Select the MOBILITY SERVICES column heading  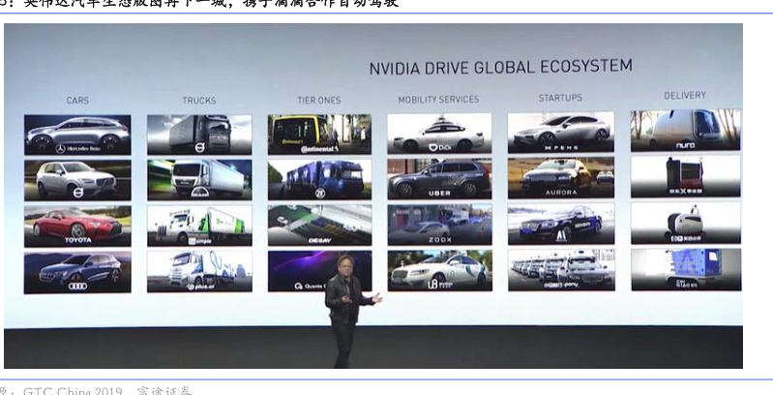[x=439, y=99]
